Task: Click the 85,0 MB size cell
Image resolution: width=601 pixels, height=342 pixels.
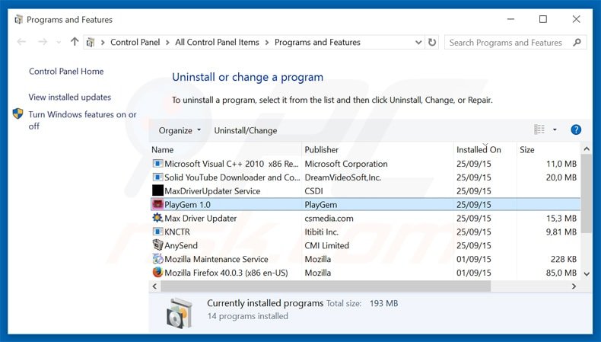Action: 561,273
